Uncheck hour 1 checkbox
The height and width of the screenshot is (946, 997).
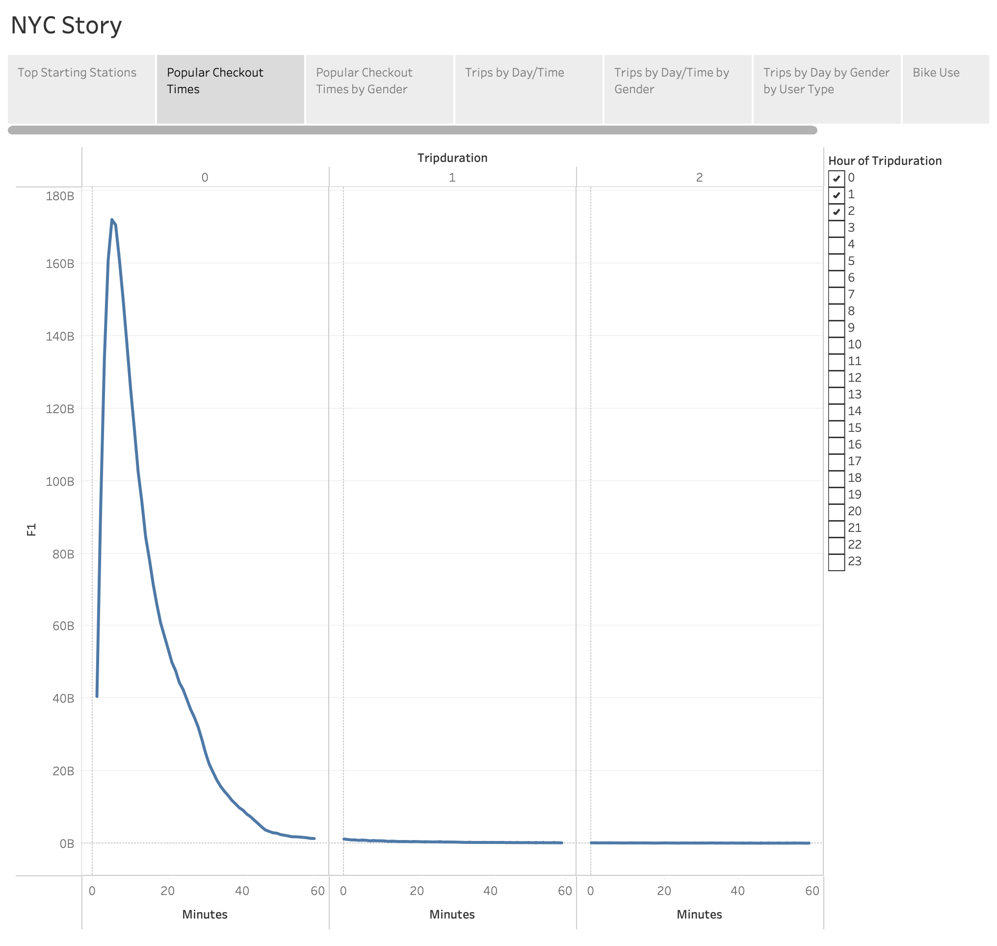tap(836, 195)
